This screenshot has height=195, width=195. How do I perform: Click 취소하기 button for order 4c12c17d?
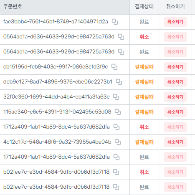click(175, 142)
